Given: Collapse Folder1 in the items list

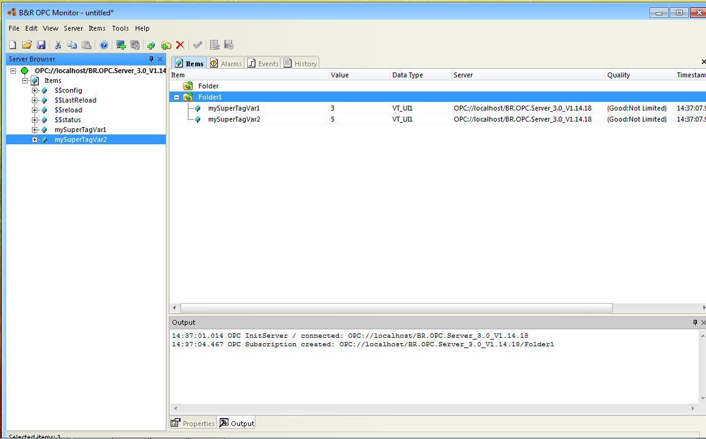Looking at the screenshot, I should coord(177,97).
